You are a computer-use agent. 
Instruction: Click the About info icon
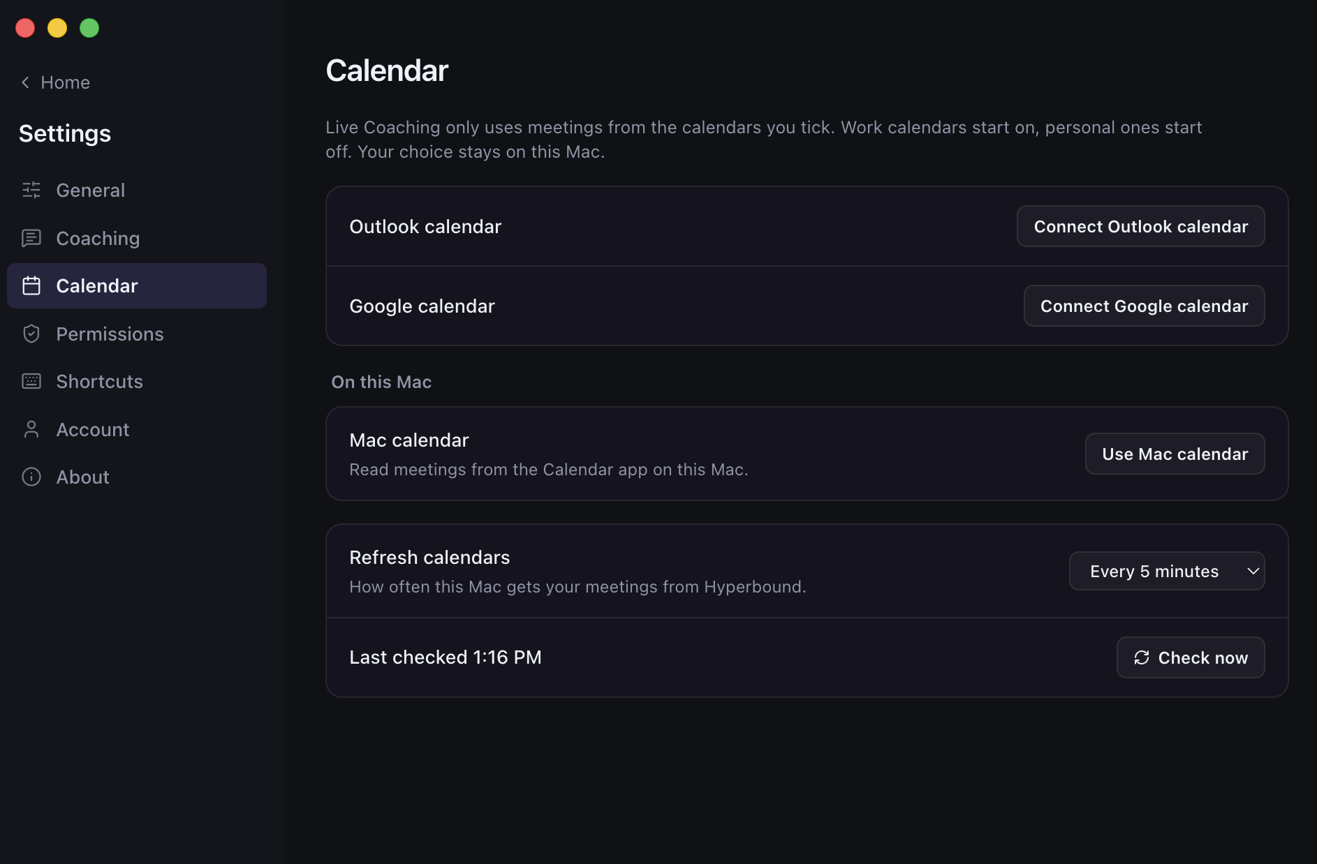pyautogui.click(x=31, y=477)
